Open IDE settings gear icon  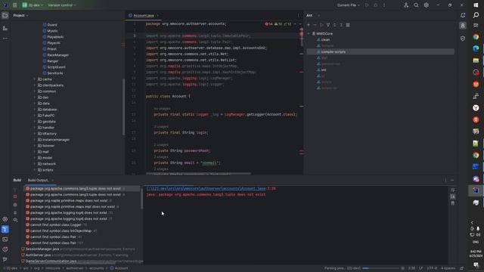(427, 5)
